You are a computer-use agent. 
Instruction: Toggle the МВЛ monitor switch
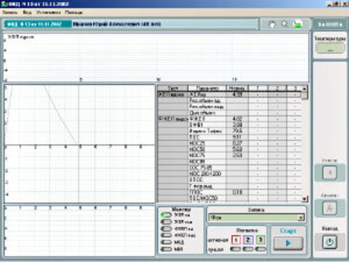(166, 249)
